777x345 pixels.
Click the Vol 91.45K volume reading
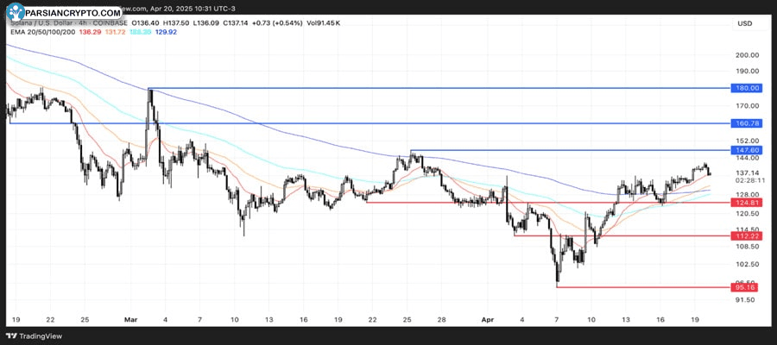[x=324, y=22]
